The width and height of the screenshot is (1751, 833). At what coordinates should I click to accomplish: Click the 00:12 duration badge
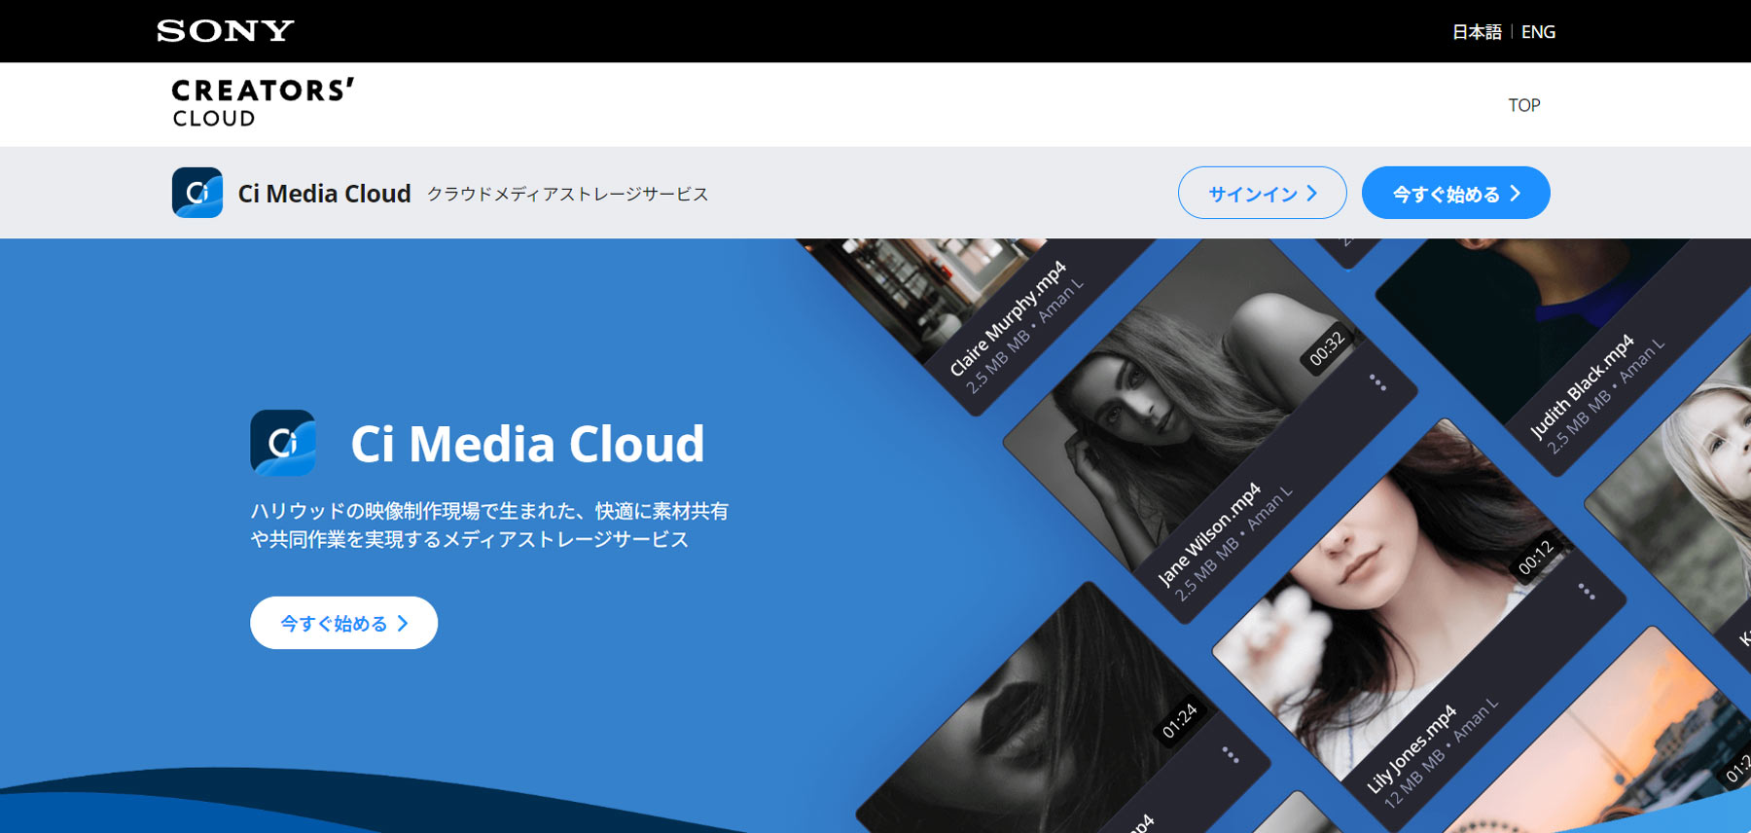[1536, 558]
